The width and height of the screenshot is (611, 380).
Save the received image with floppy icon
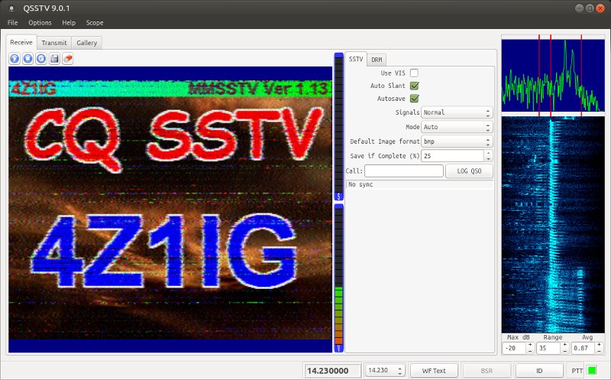click(x=54, y=59)
